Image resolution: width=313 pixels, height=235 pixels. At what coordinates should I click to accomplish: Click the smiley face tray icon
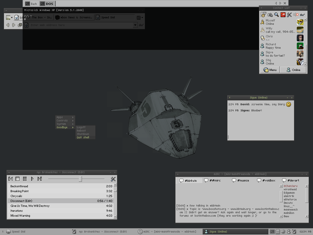(x=283, y=231)
